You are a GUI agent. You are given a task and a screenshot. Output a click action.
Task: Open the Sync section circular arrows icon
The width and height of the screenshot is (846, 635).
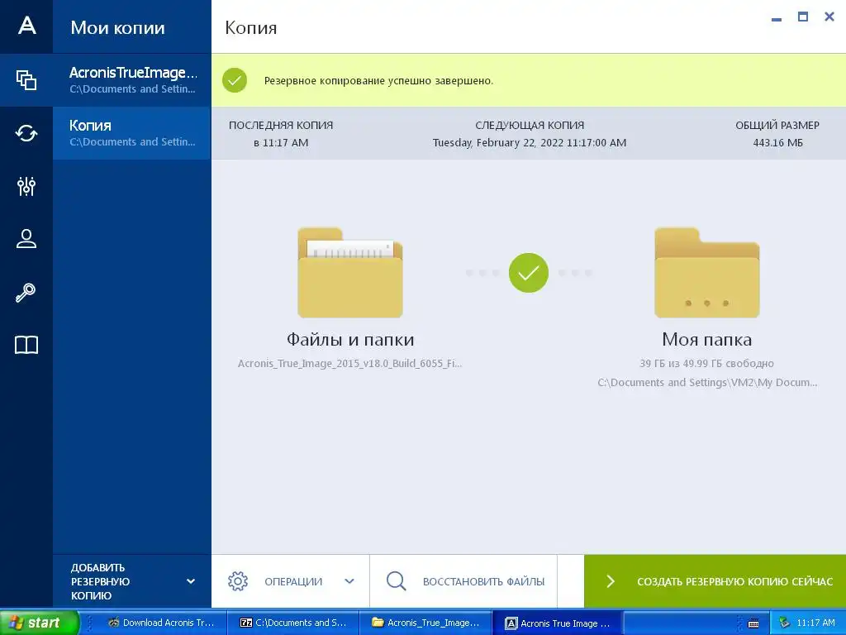coord(26,133)
